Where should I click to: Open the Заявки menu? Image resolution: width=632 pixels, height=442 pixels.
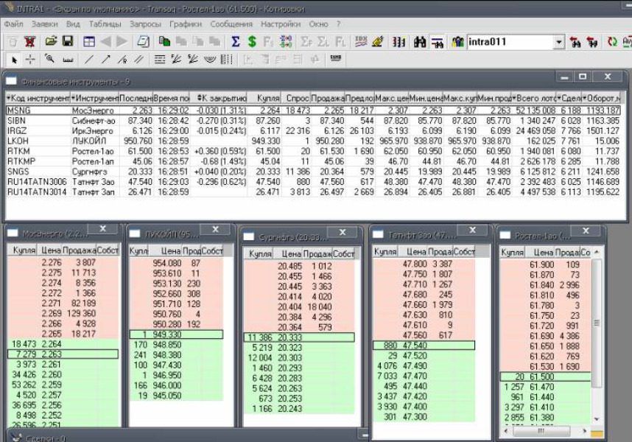click(x=45, y=24)
